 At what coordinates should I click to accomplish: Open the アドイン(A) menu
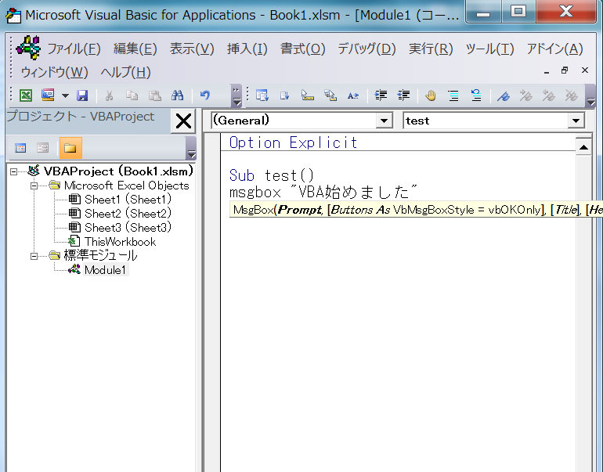[x=555, y=49]
